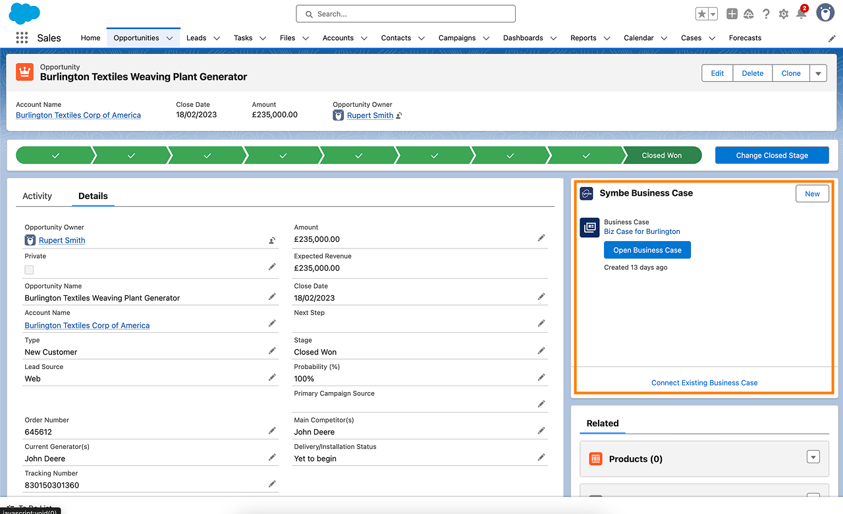Open the Biz Case for Burlington link
This screenshot has width=843, height=514.
pos(642,232)
